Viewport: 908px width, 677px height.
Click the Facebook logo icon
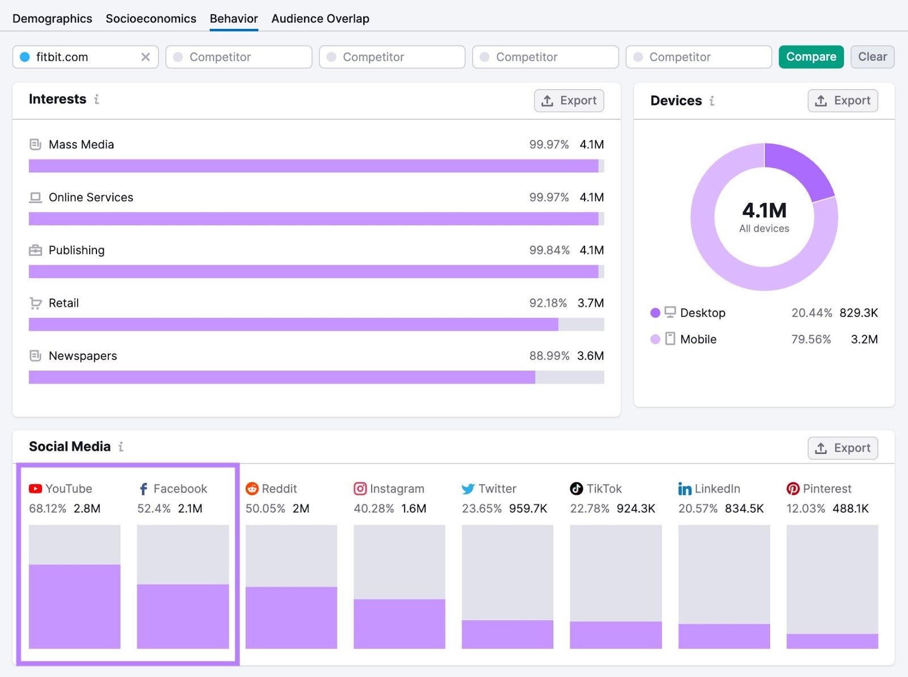(x=144, y=489)
